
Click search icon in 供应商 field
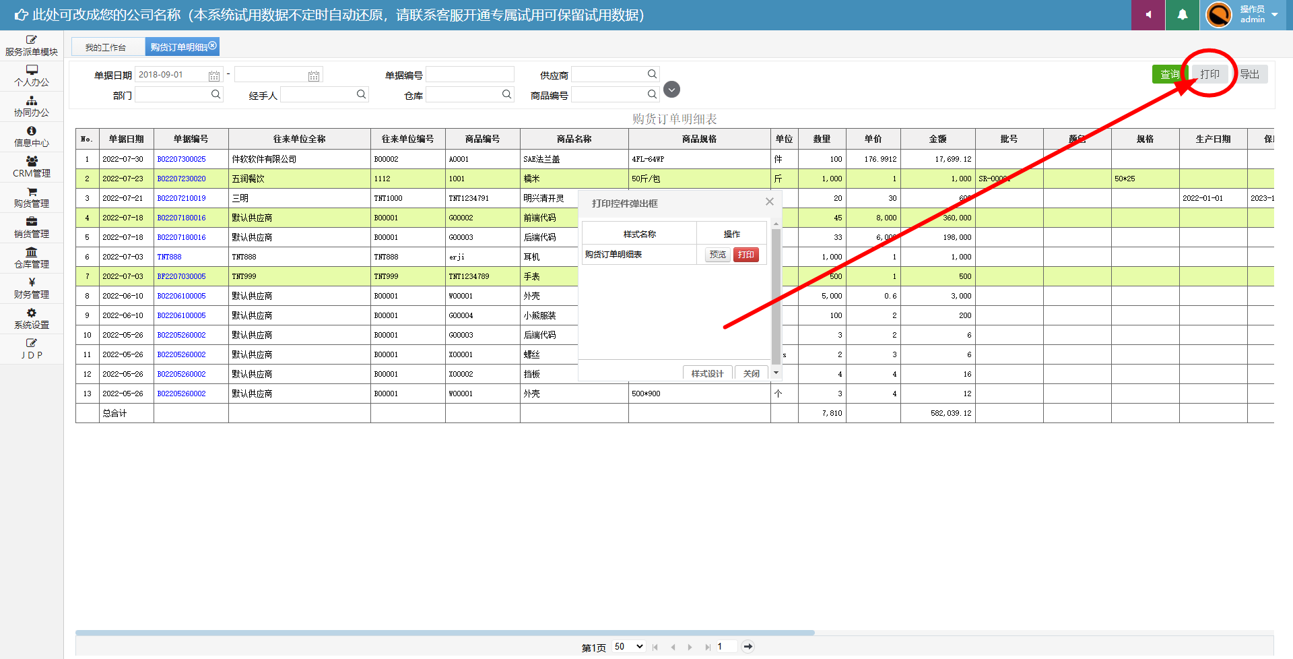coord(652,74)
